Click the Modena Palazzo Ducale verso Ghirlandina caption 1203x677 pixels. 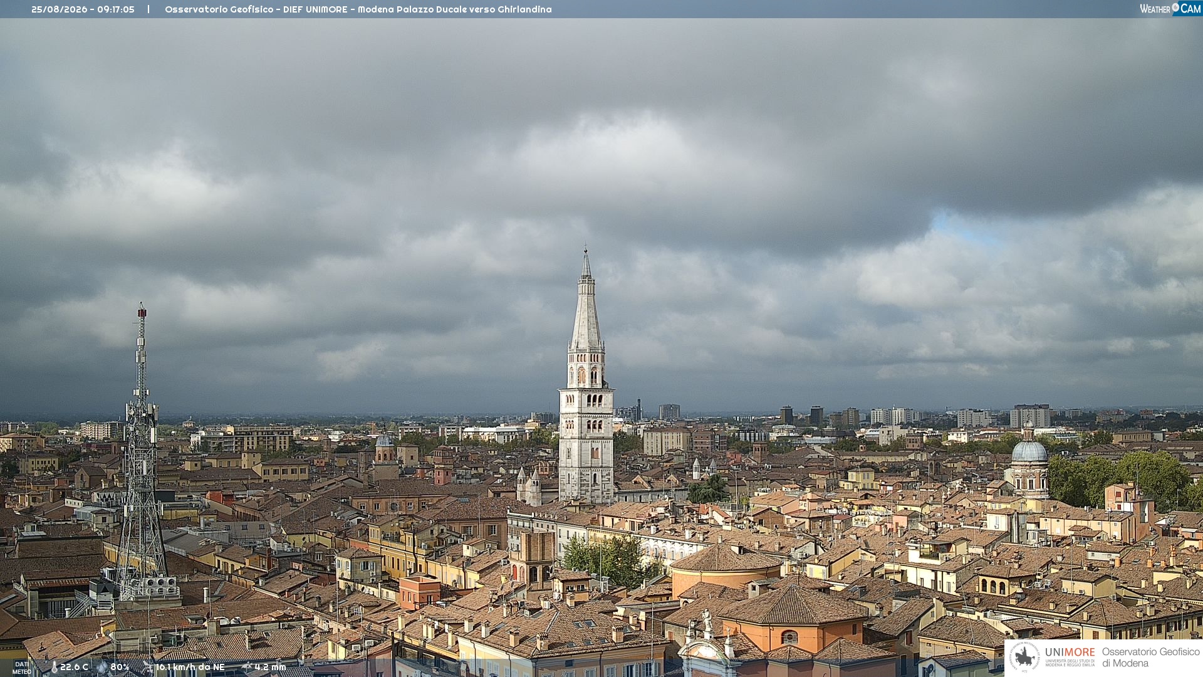455,9
